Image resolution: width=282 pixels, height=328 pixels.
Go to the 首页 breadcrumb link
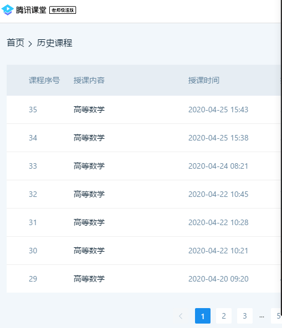16,43
